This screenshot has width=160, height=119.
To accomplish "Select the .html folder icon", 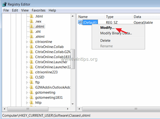I will tap(32, 16).
